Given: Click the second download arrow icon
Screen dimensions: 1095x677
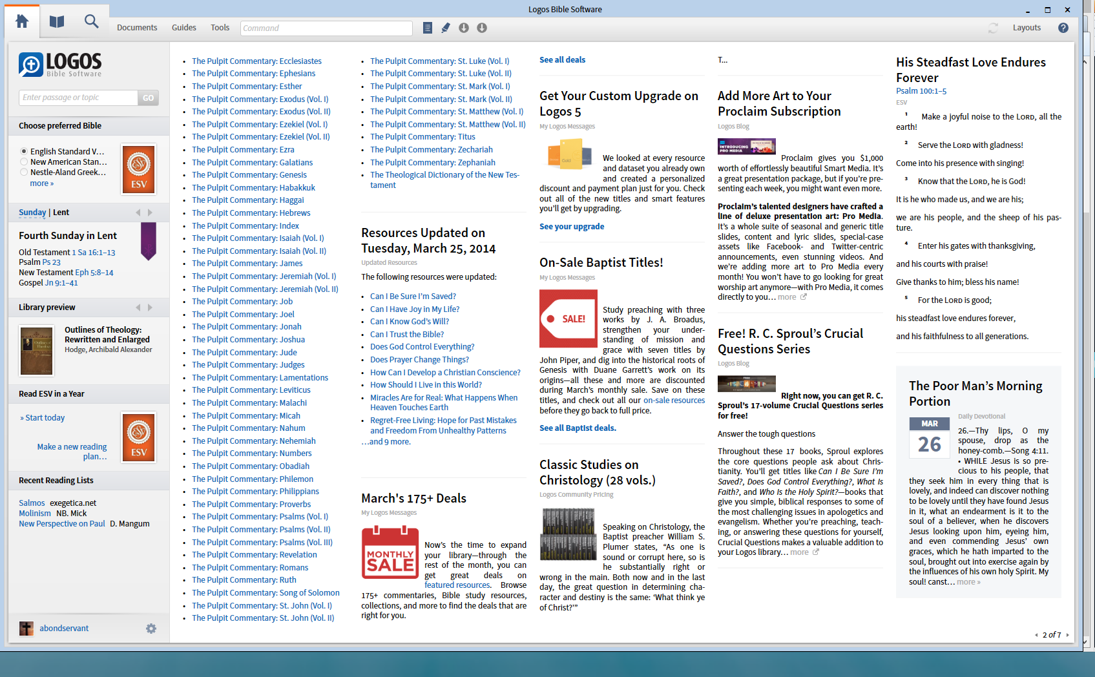Looking at the screenshot, I should pos(482,28).
